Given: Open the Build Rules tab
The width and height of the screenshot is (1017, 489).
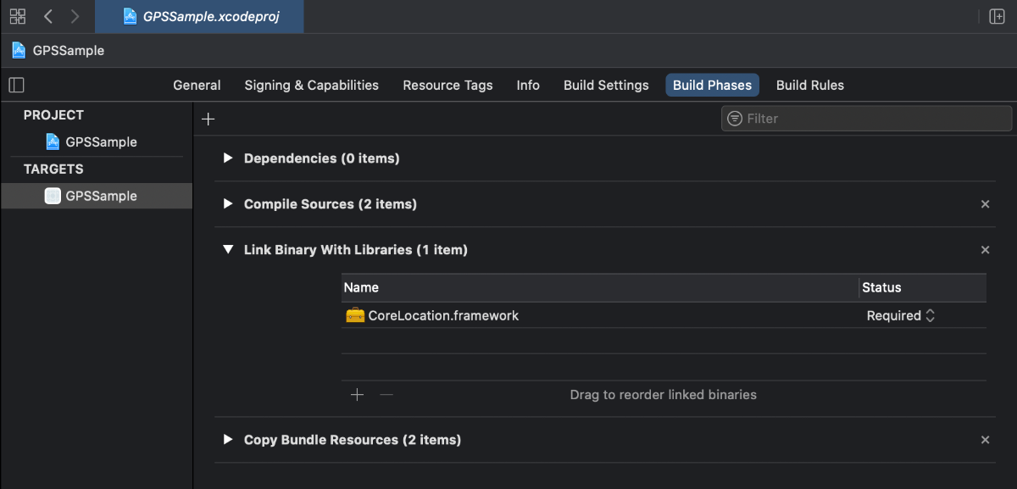Looking at the screenshot, I should tap(810, 85).
